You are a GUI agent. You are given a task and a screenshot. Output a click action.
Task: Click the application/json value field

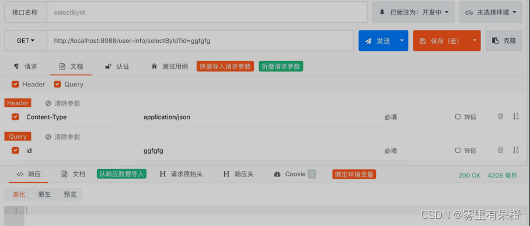point(257,117)
